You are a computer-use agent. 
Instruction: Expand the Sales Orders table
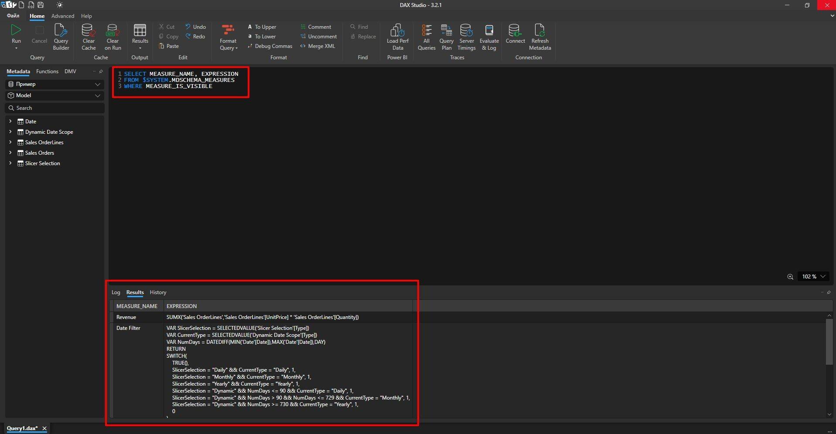(x=10, y=153)
